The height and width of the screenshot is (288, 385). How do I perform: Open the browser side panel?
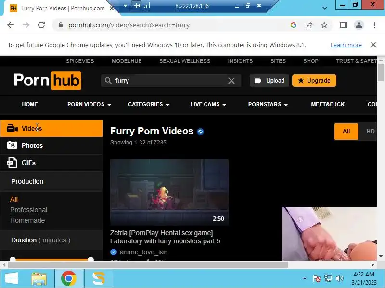pos(344,25)
